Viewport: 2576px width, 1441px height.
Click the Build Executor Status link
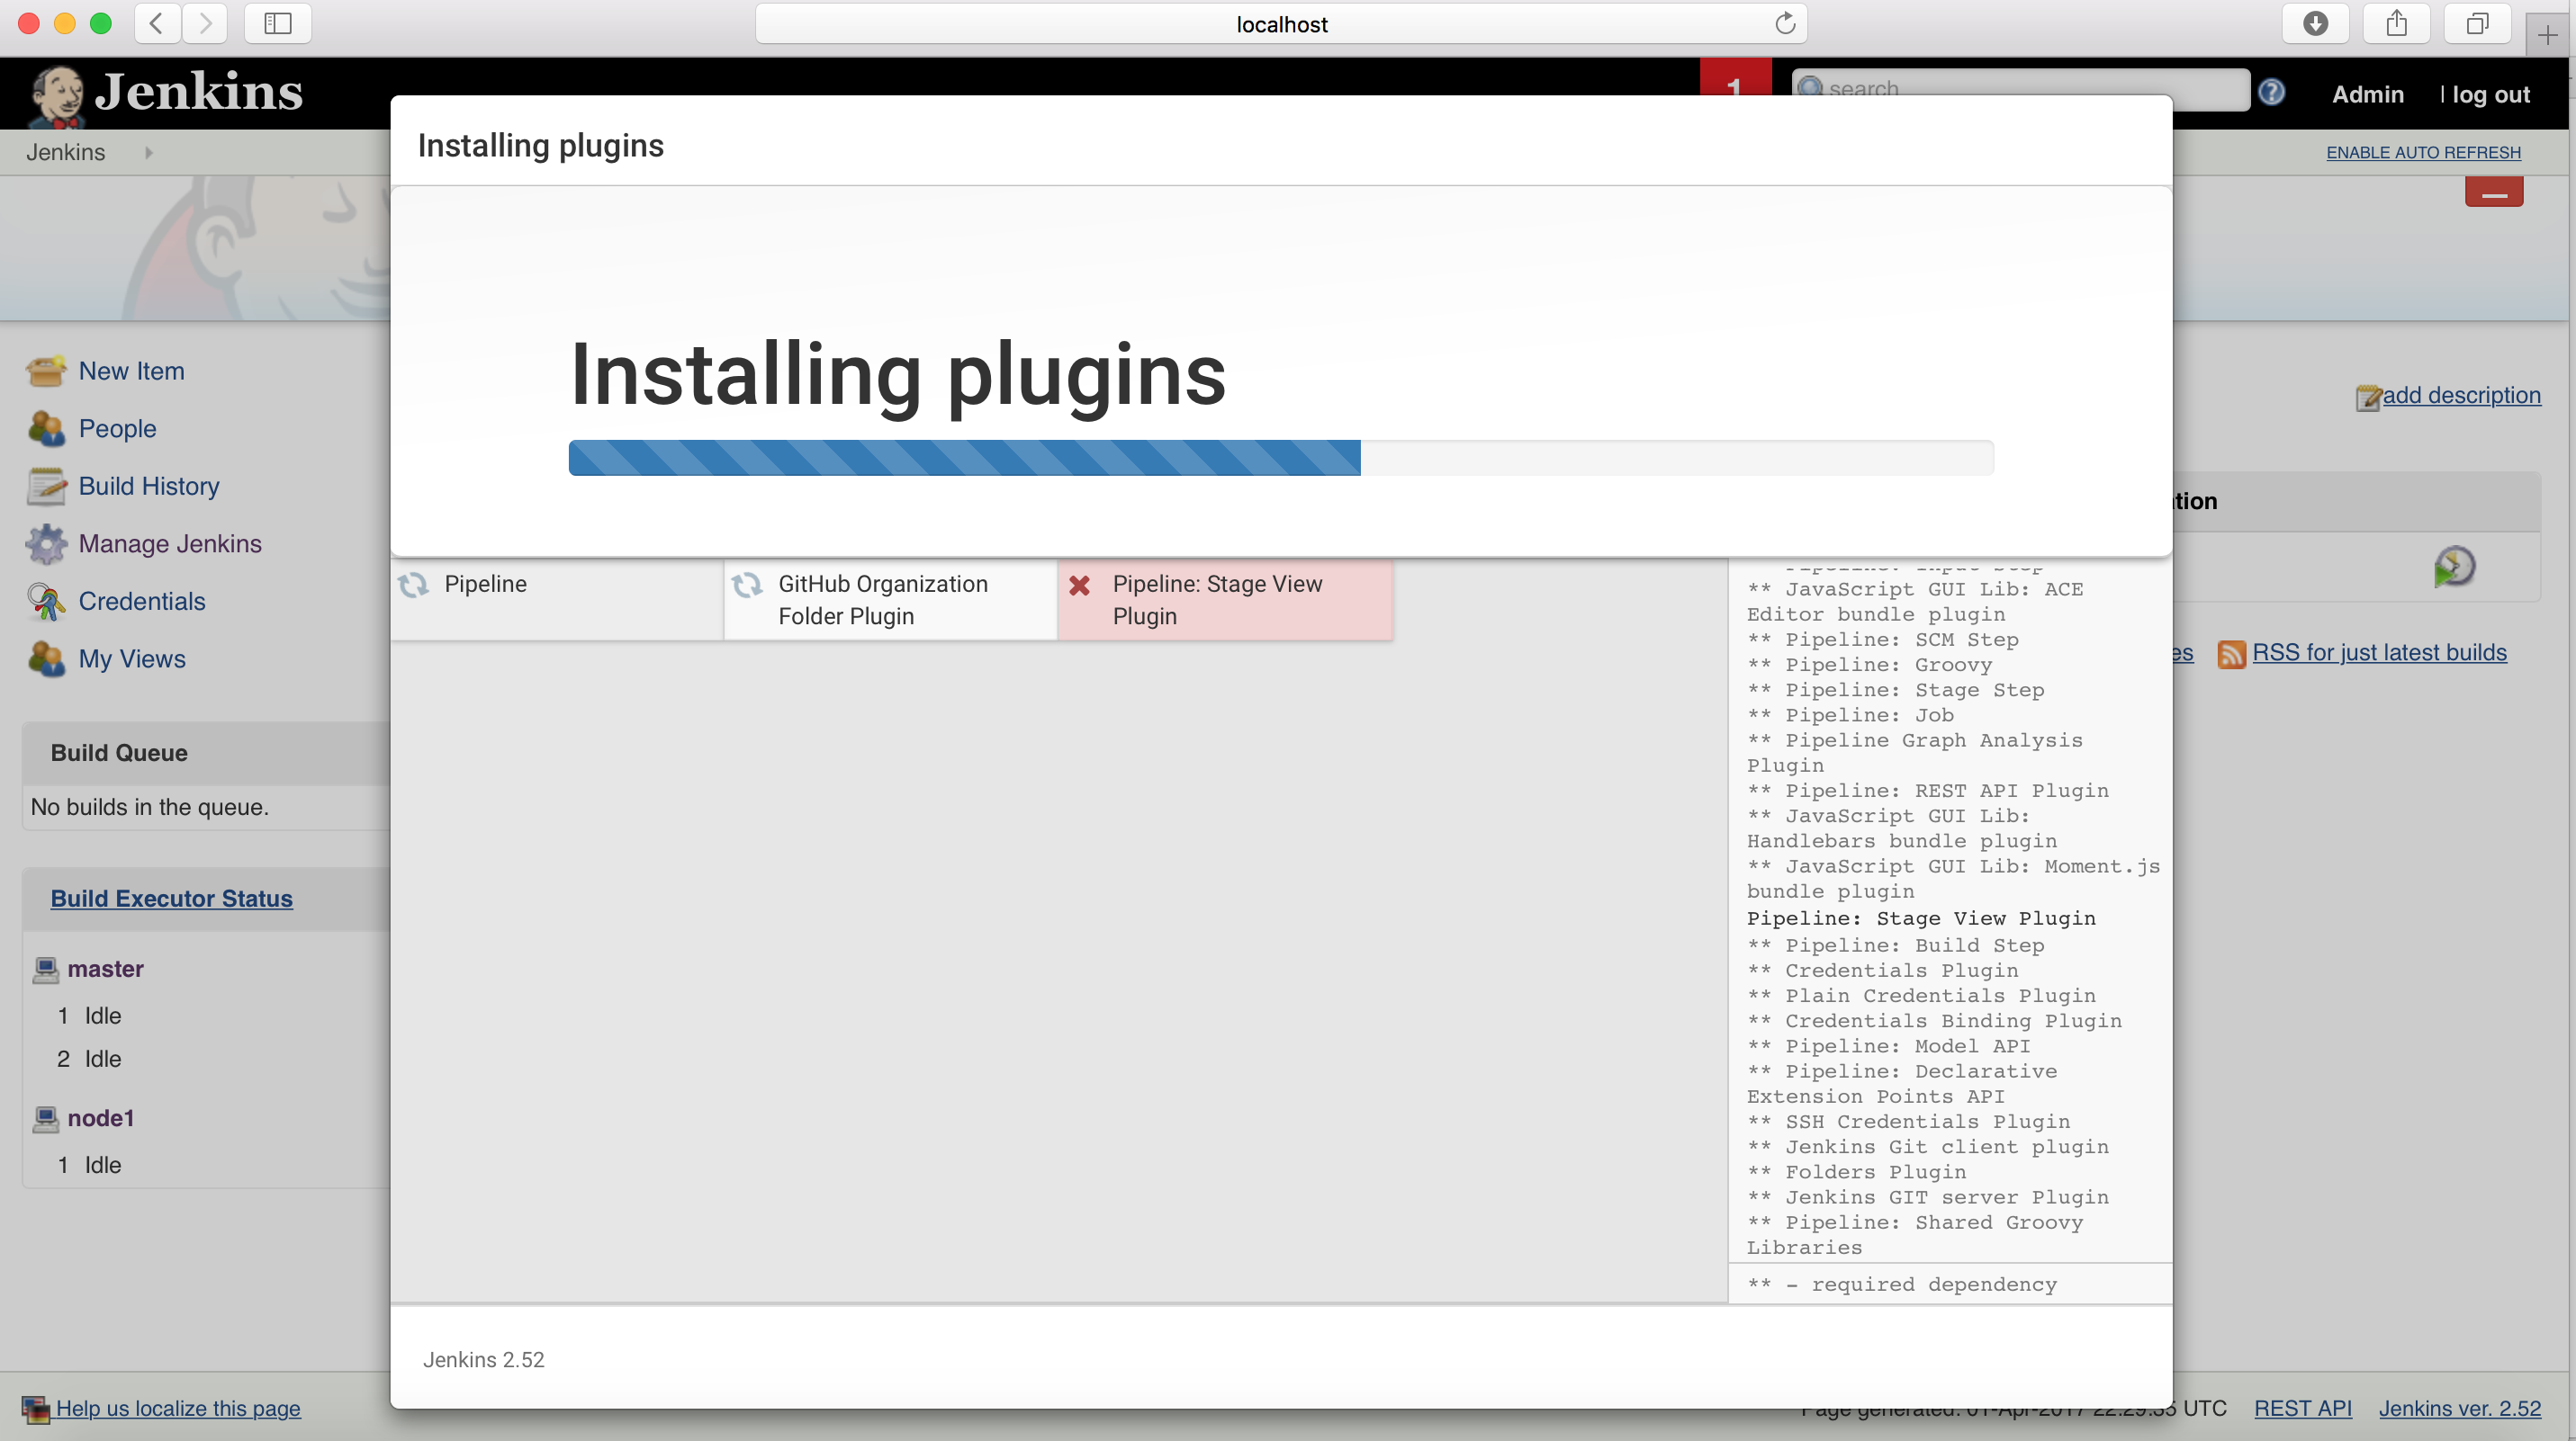coord(172,899)
